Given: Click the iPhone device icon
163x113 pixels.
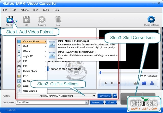Looking at the screenshot, I should pyautogui.click(x=19, y=51).
